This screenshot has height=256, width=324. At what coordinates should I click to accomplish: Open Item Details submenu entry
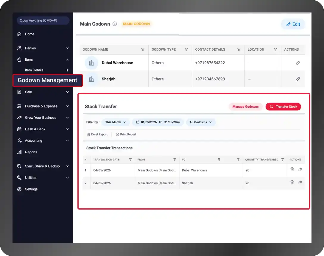(x=34, y=70)
